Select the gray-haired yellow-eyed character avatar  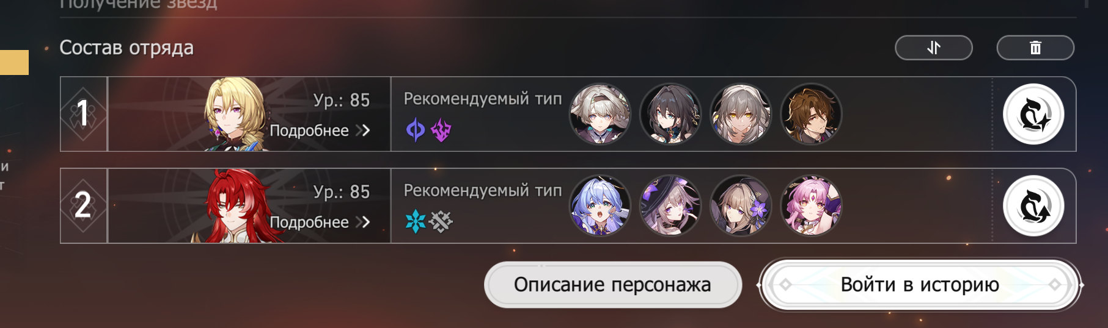point(741,114)
